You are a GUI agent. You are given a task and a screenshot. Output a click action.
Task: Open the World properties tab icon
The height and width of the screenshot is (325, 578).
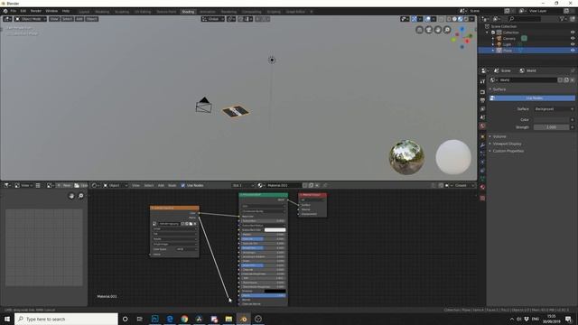482,126
